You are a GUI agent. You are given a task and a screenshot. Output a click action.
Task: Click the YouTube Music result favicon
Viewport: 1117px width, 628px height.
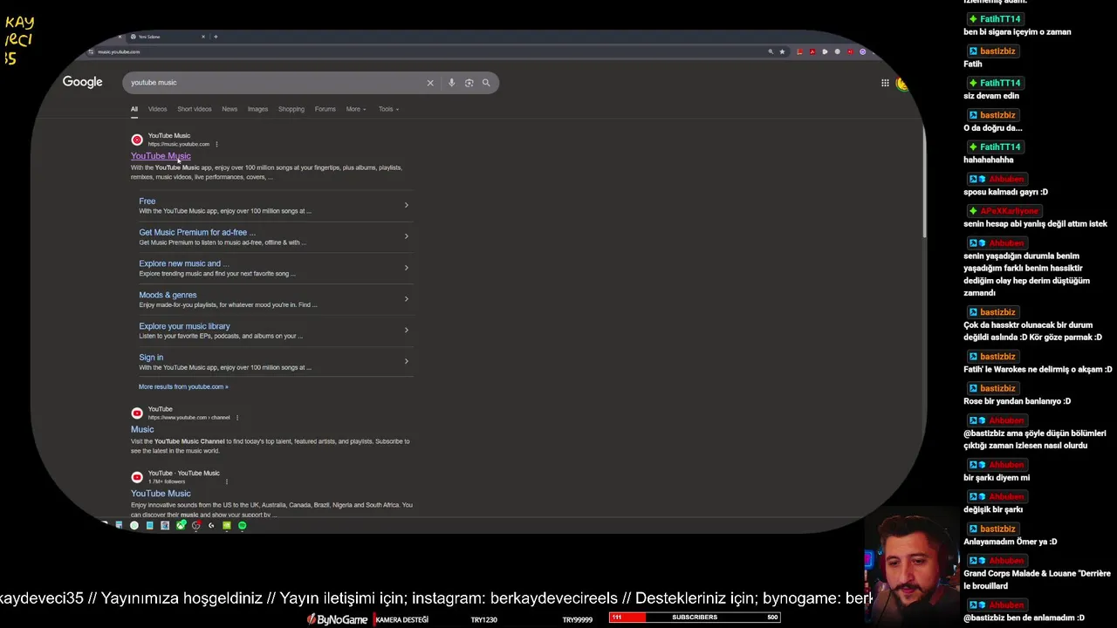click(137, 140)
